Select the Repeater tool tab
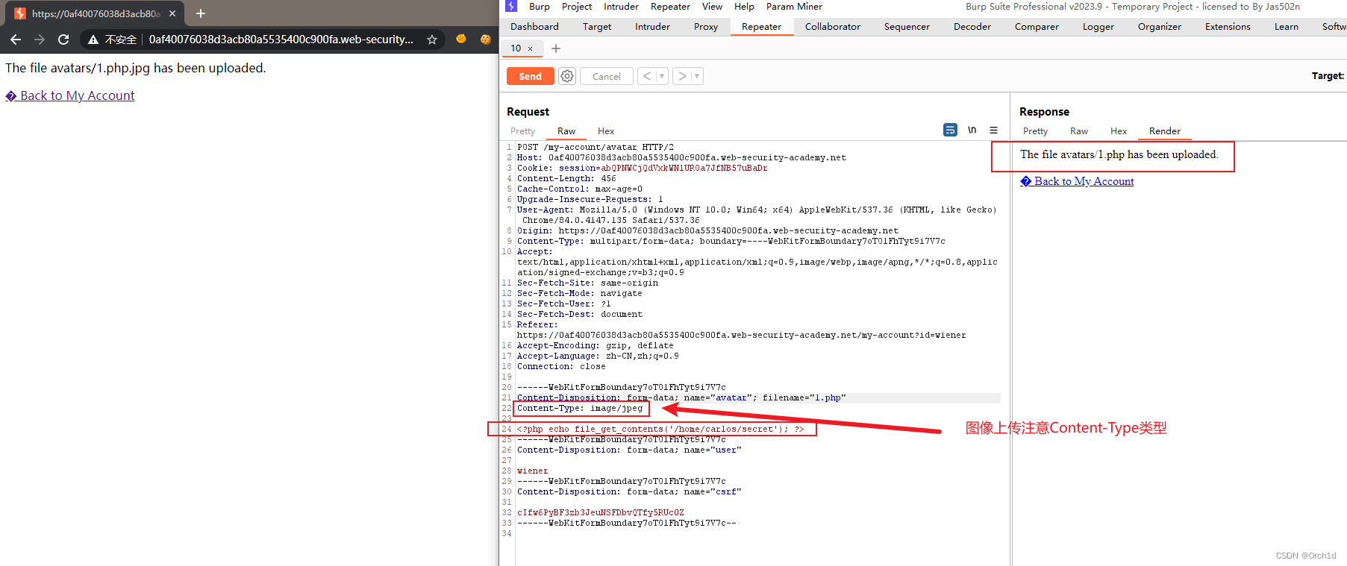 point(761,26)
